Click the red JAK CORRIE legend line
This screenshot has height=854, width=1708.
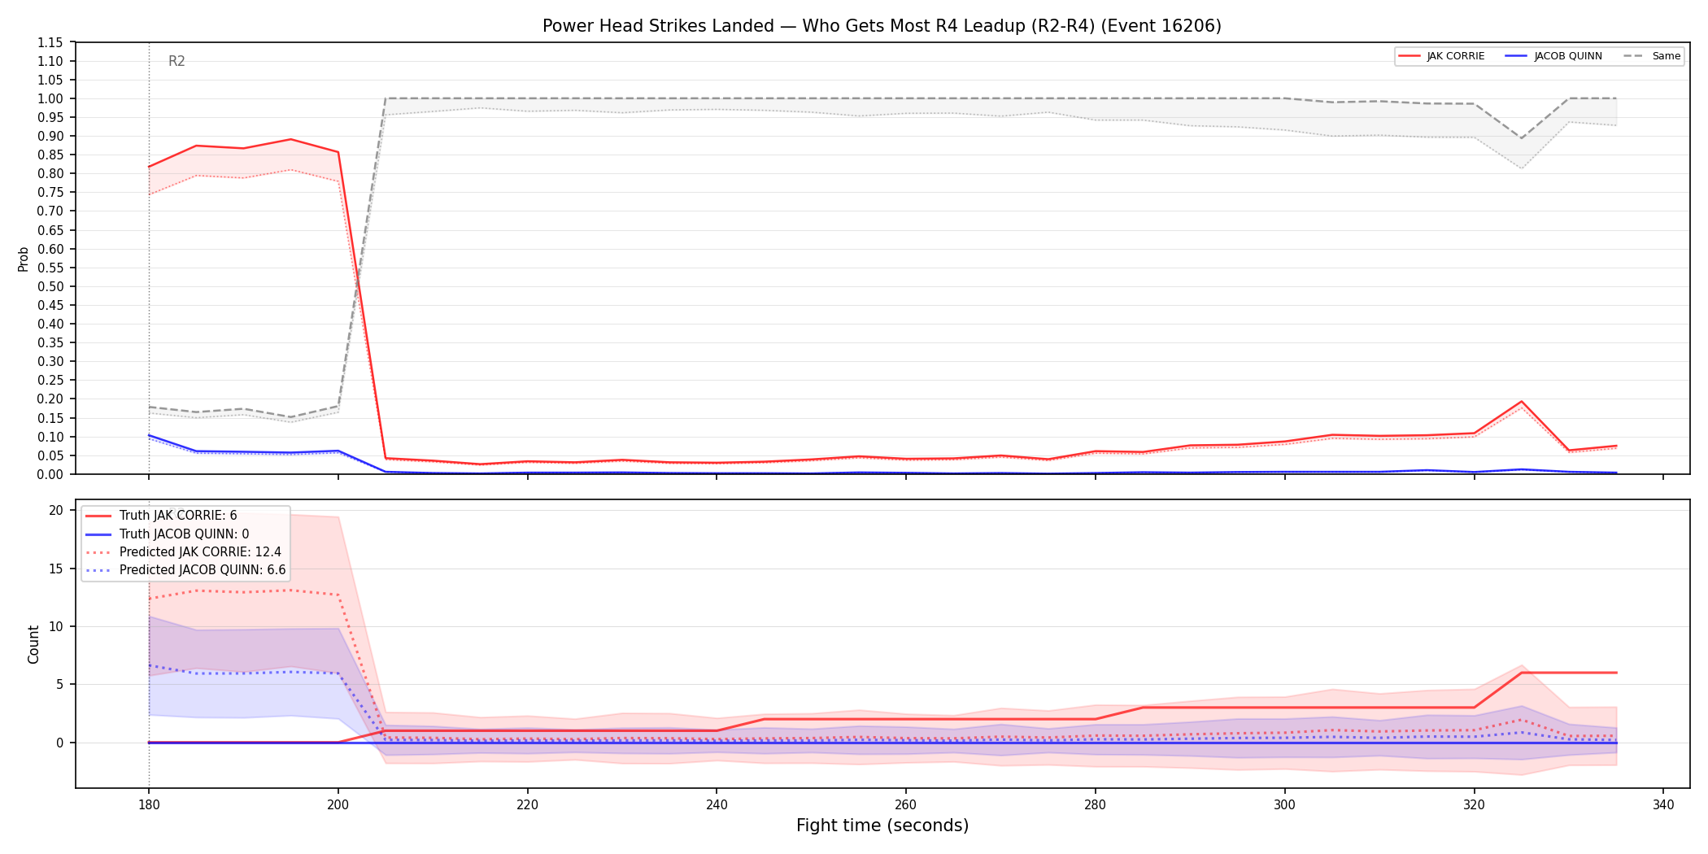[x=1410, y=56]
